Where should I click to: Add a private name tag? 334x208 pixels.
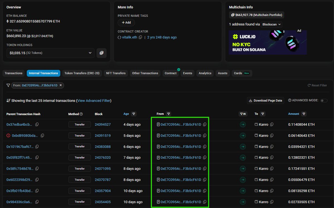tap(126, 23)
